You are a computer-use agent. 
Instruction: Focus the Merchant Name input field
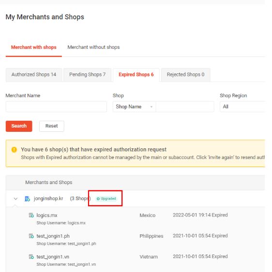coord(56,106)
